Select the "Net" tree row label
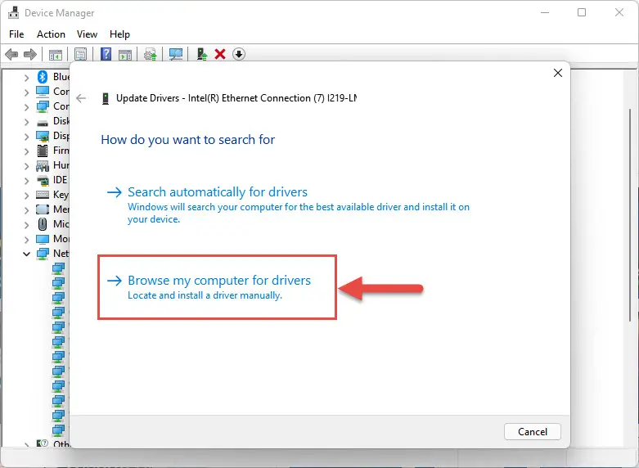The width and height of the screenshot is (639, 468). [61, 253]
